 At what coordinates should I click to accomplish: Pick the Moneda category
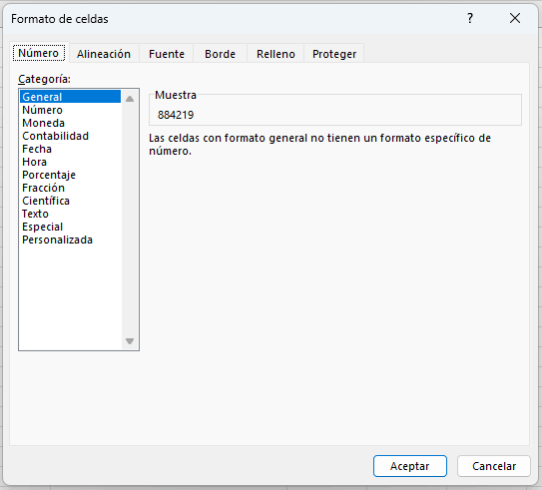(x=70, y=123)
